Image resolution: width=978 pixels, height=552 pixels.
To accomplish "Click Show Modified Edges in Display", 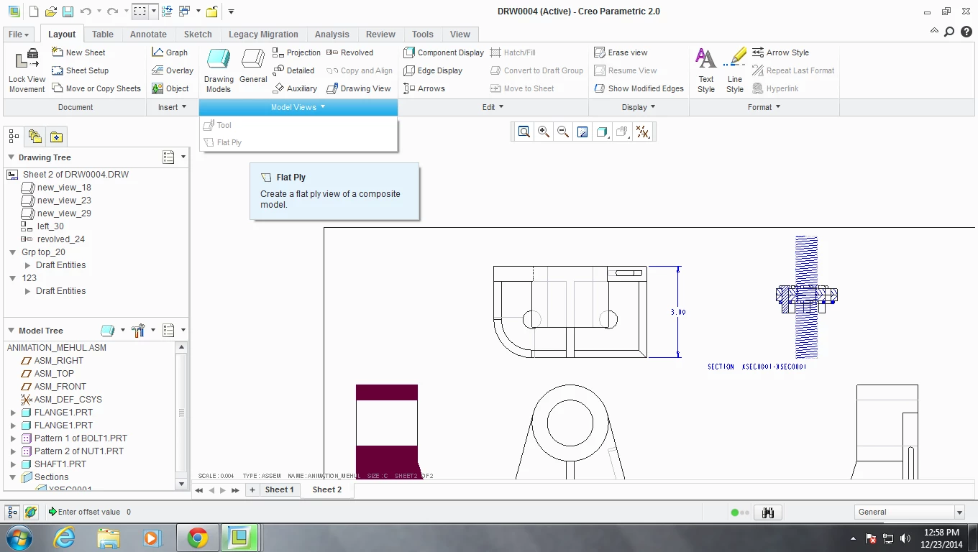I will click(639, 88).
